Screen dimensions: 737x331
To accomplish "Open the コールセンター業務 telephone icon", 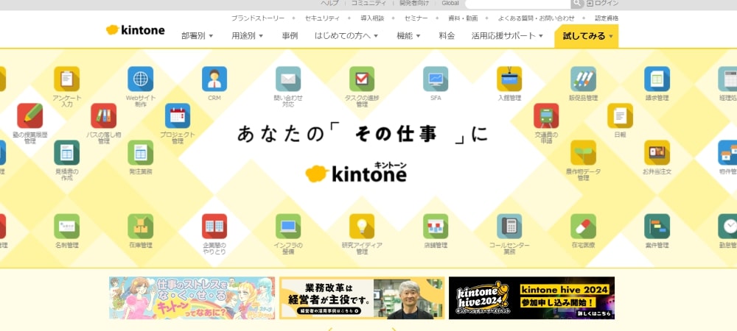I will coord(509,227).
